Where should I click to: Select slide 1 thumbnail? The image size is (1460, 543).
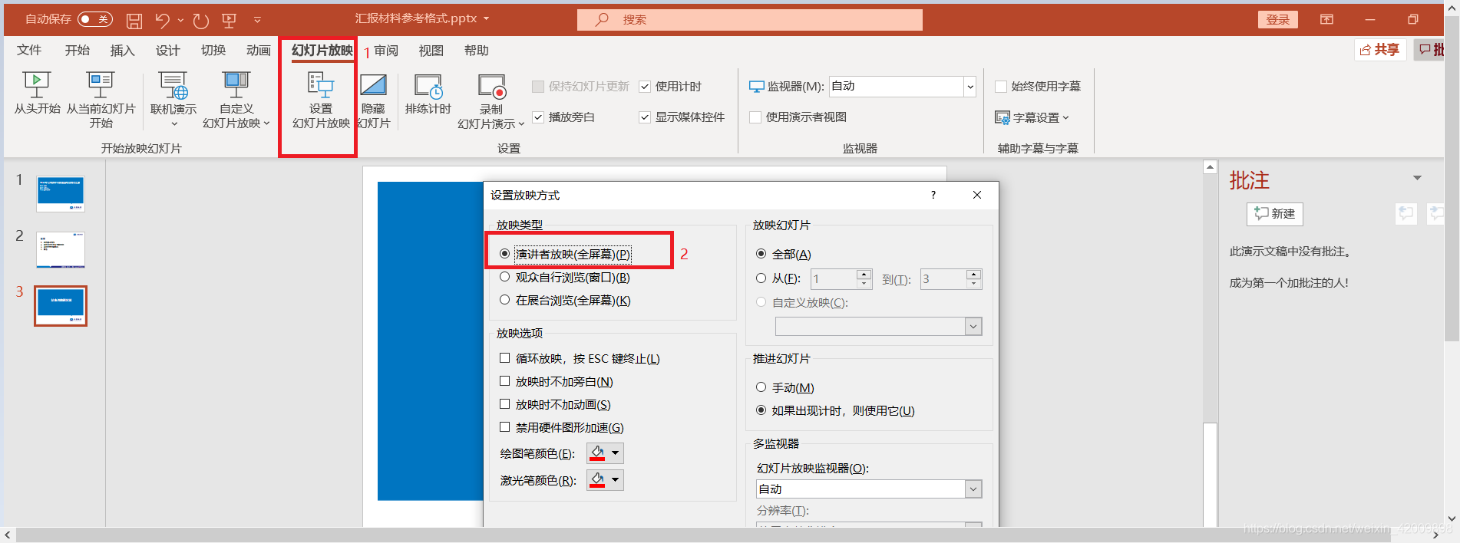(61, 194)
